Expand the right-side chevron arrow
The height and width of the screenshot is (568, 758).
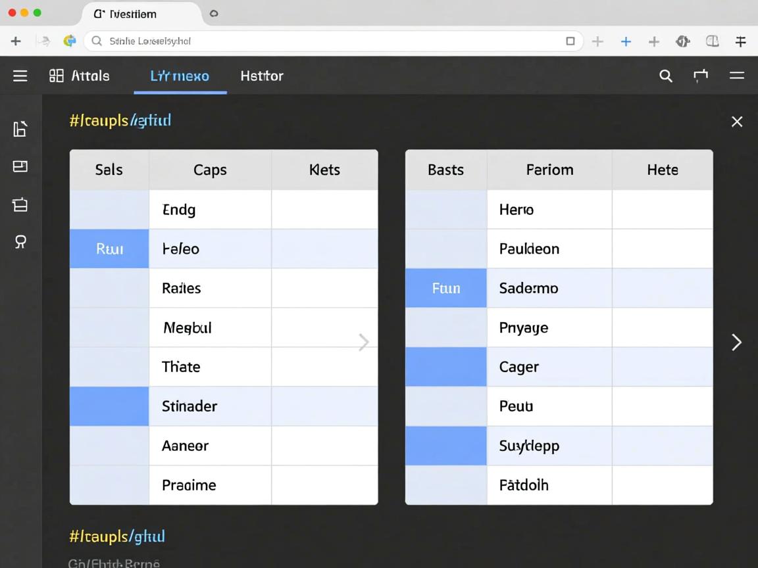736,342
